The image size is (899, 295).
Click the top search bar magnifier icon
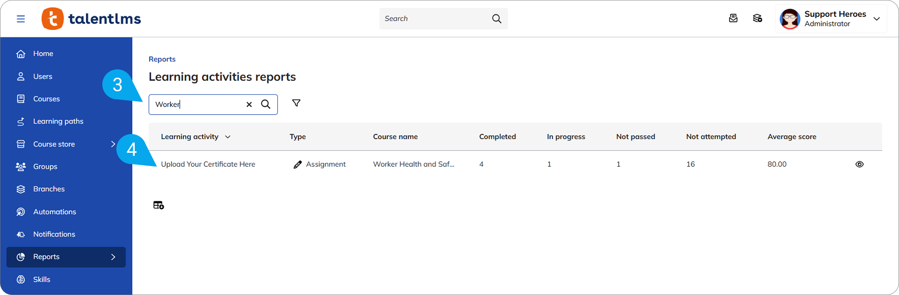496,19
